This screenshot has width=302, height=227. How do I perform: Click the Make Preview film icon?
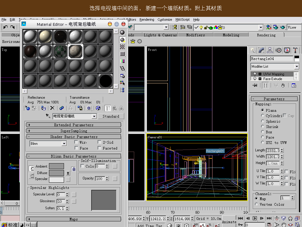pos(122,68)
